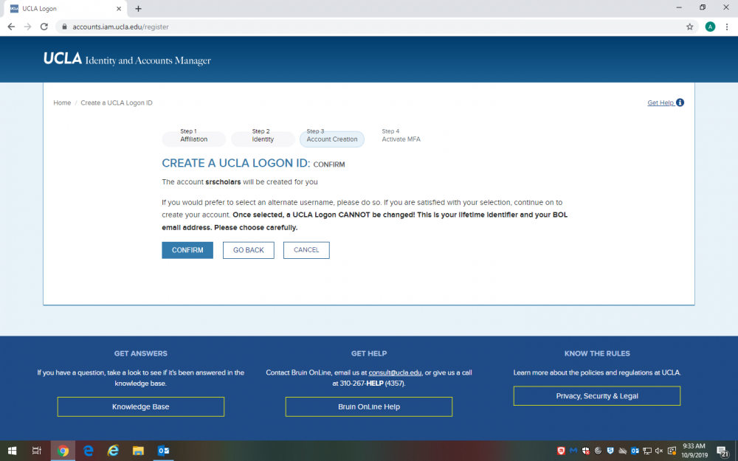The height and width of the screenshot is (461, 738).
Task: Click the OneDrive cloud tray icon
Action: click(x=622, y=451)
